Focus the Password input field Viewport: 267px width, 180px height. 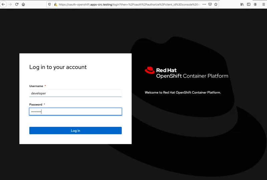coord(75,112)
